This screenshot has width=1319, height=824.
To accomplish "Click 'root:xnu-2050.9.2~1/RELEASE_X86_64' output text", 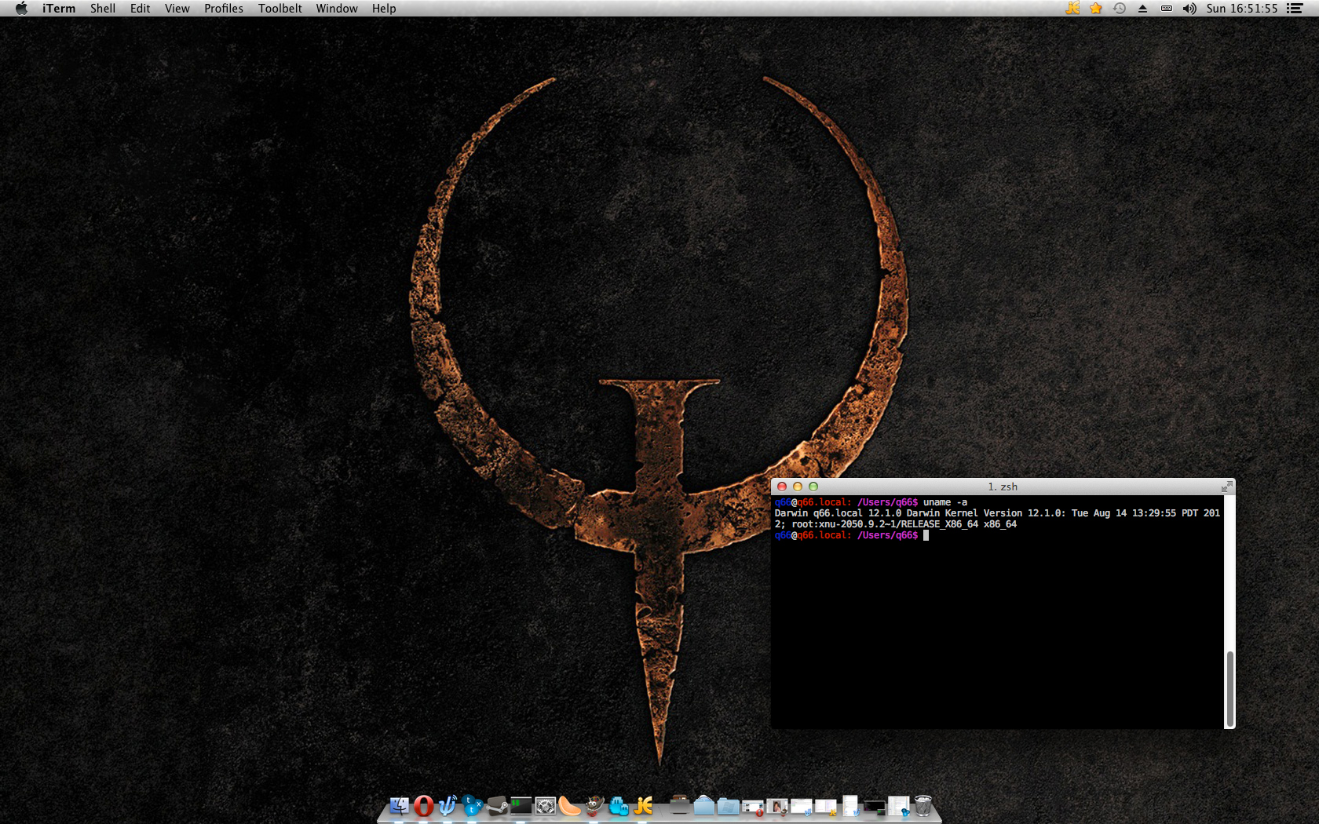I will point(885,524).
